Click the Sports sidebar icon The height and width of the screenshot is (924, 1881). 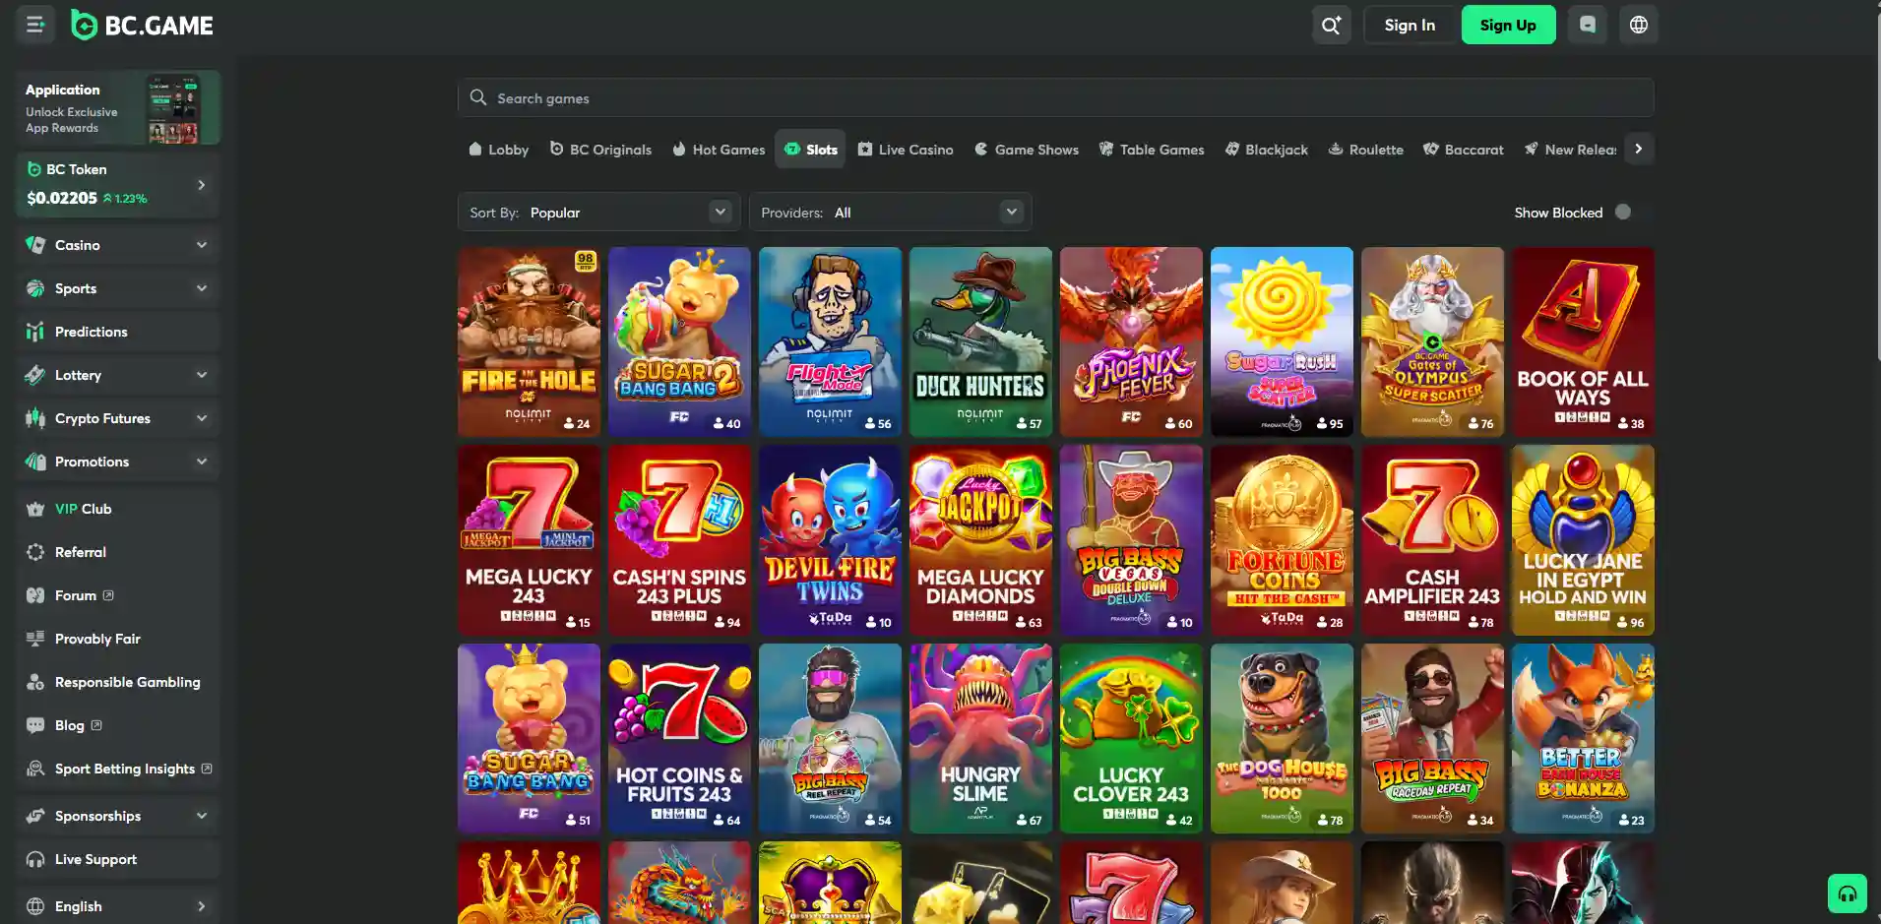click(x=35, y=288)
